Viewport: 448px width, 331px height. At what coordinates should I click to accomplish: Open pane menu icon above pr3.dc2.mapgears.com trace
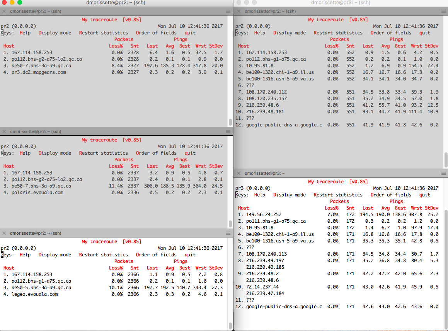pos(228,12)
